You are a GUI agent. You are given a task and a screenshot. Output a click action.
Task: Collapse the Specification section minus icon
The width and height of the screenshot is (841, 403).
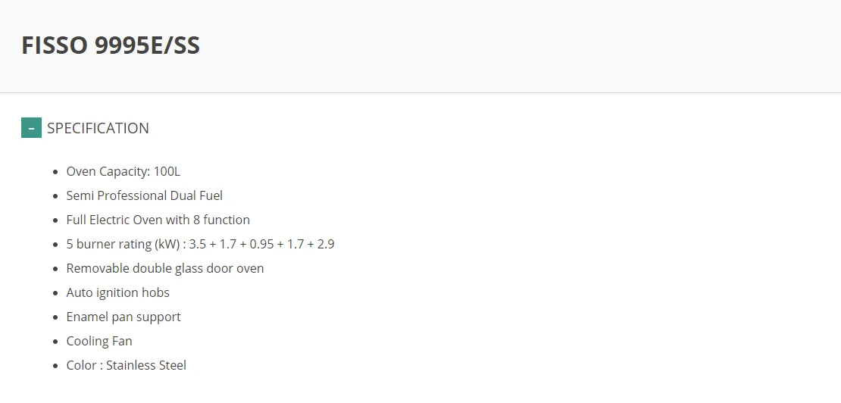[x=31, y=128]
